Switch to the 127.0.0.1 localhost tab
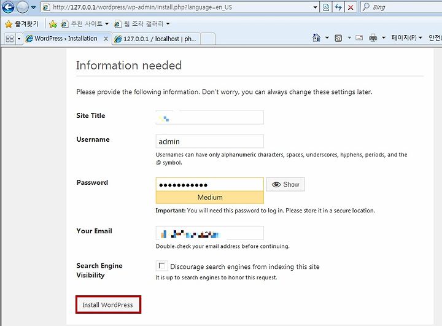 click(x=156, y=39)
